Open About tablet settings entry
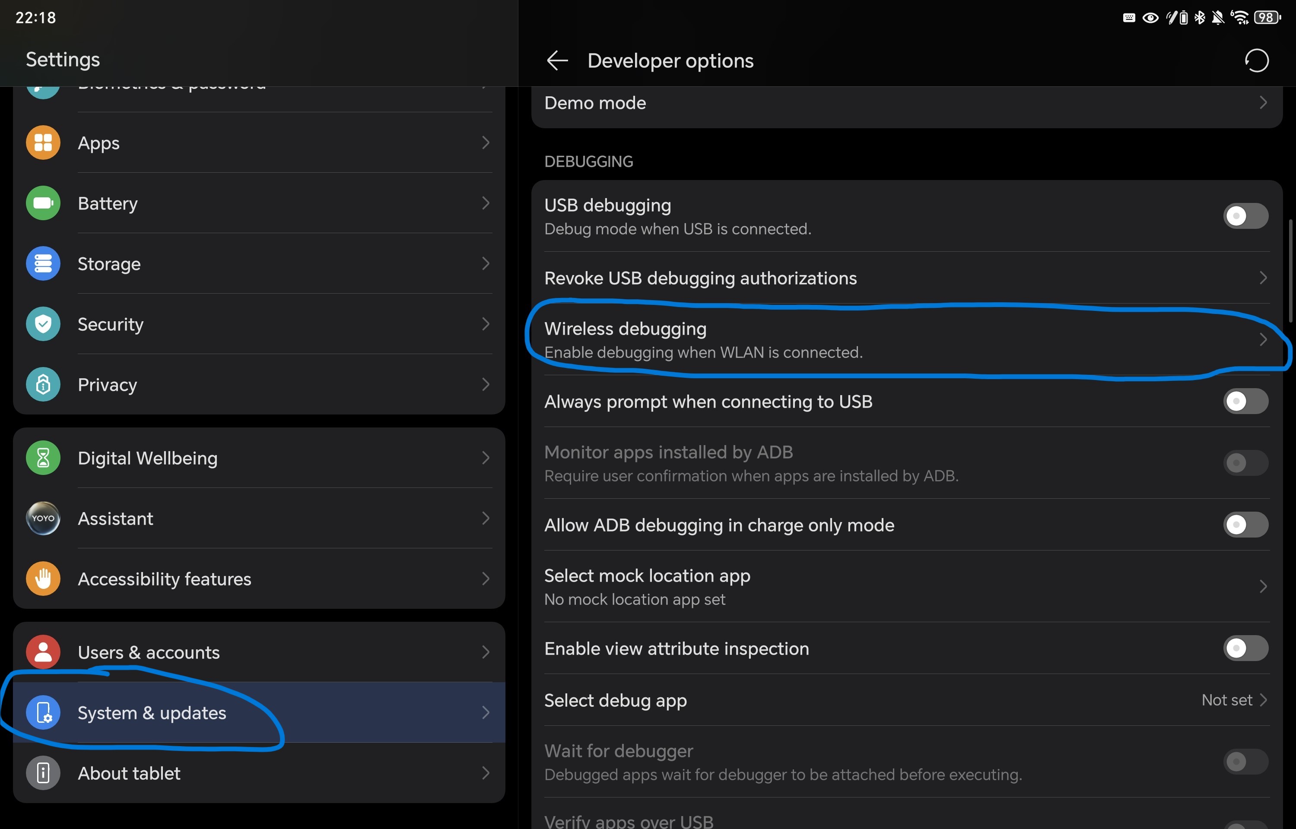1296x829 pixels. [x=129, y=773]
